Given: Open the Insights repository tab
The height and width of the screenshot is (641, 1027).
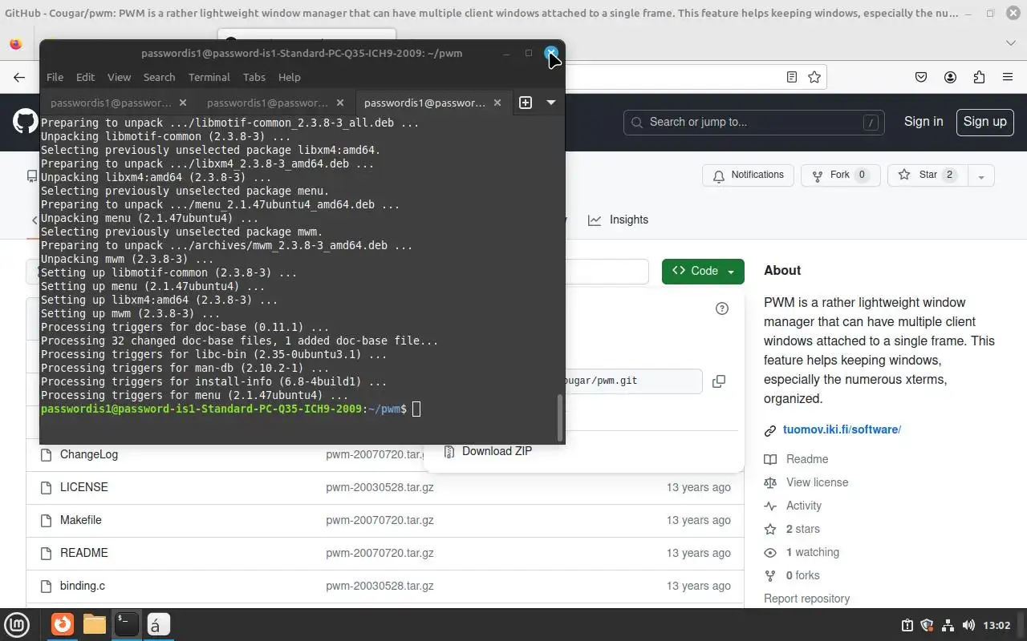Looking at the screenshot, I should tap(618, 220).
